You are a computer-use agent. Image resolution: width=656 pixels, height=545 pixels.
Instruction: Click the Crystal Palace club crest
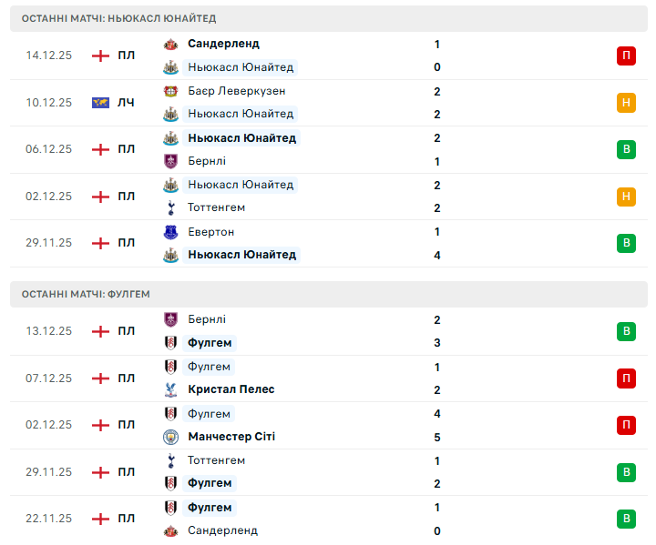tap(170, 389)
